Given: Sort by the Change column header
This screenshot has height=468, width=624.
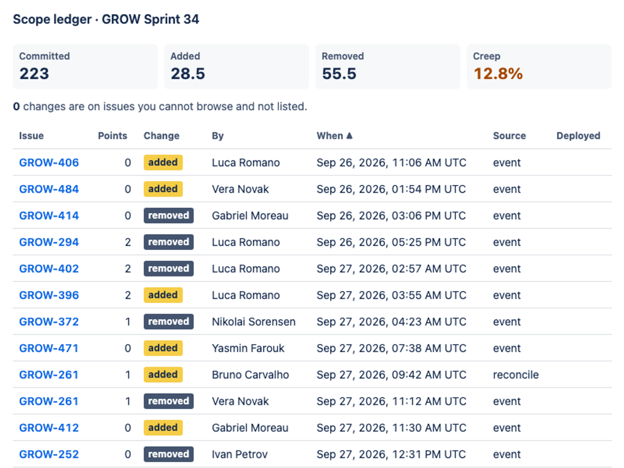Looking at the screenshot, I should pos(161,136).
